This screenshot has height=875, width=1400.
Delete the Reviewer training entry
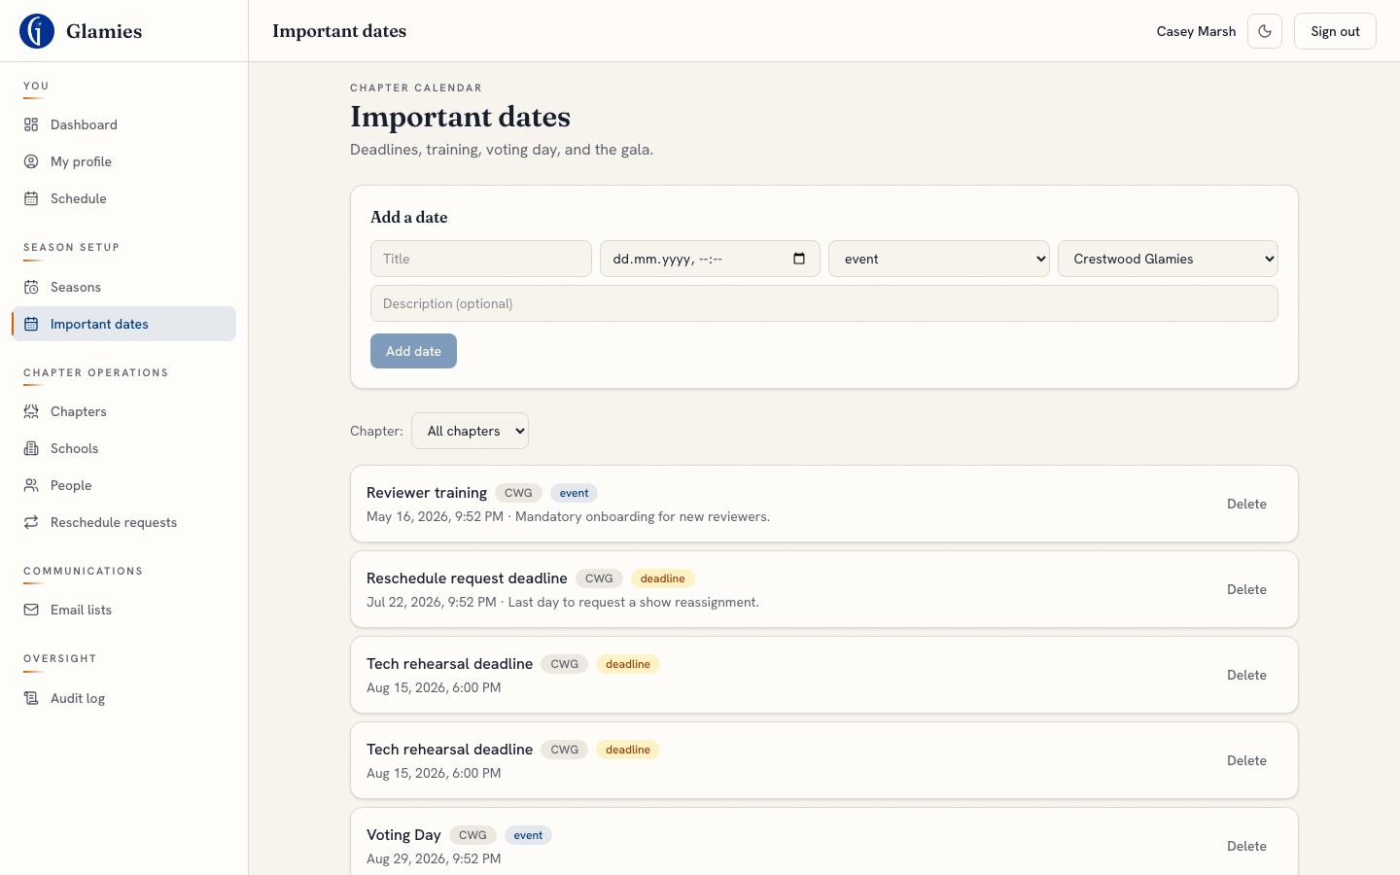(1246, 504)
